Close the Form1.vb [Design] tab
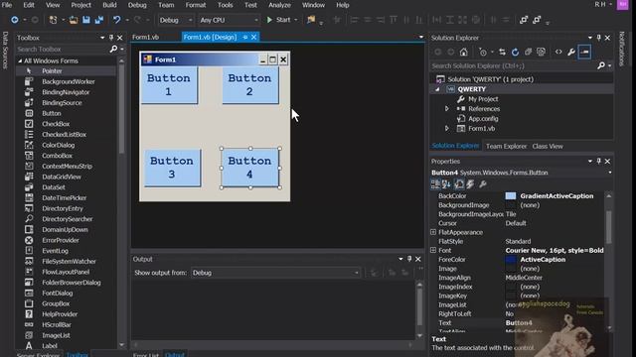This screenshot has width=636, height=357. (x=254, y=37)
